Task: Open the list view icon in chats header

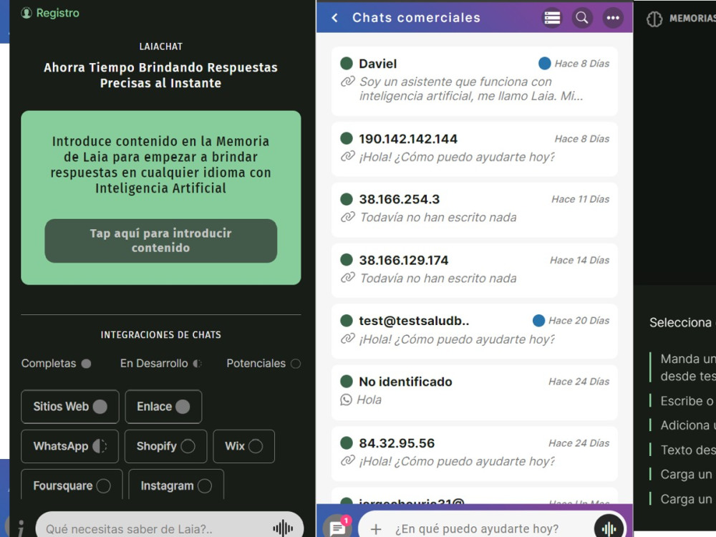Action: coord(552,18)
